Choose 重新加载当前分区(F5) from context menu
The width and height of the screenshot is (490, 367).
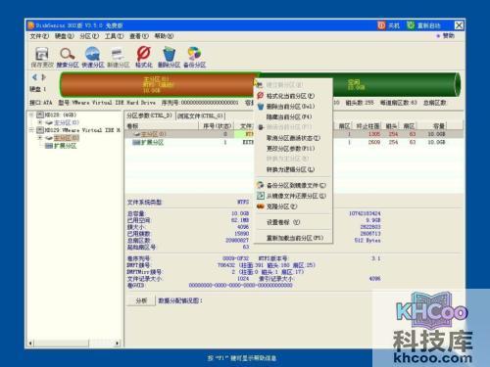(x=293, y=238)
